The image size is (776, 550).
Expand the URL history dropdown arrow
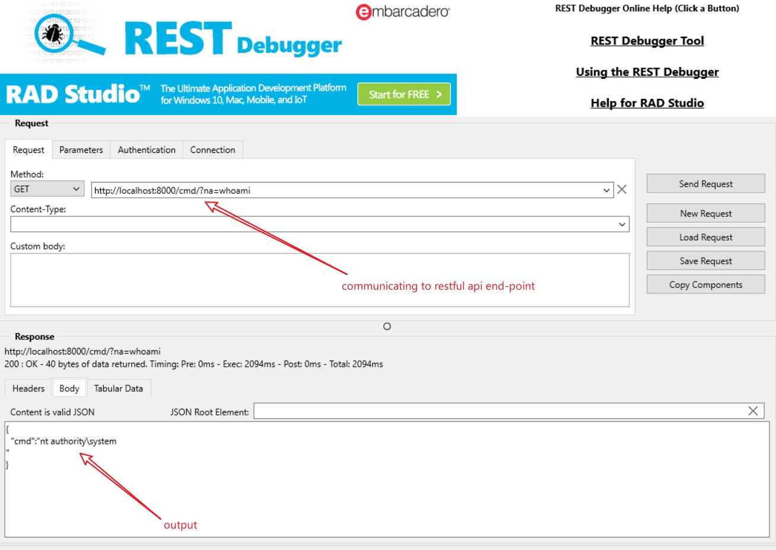click(x=606, y=190)
